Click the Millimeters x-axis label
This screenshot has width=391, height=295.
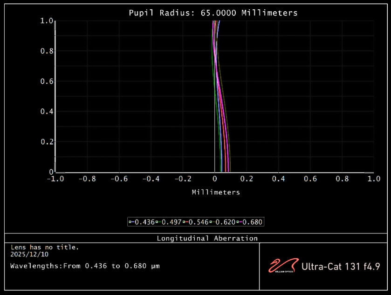[216, 192]
